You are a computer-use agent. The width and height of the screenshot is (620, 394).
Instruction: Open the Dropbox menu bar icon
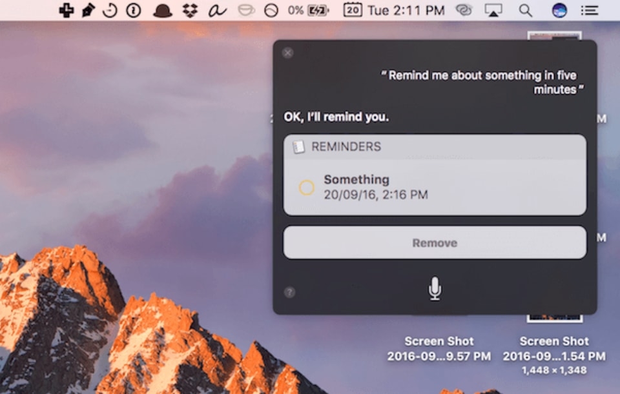tap(190, 10)
